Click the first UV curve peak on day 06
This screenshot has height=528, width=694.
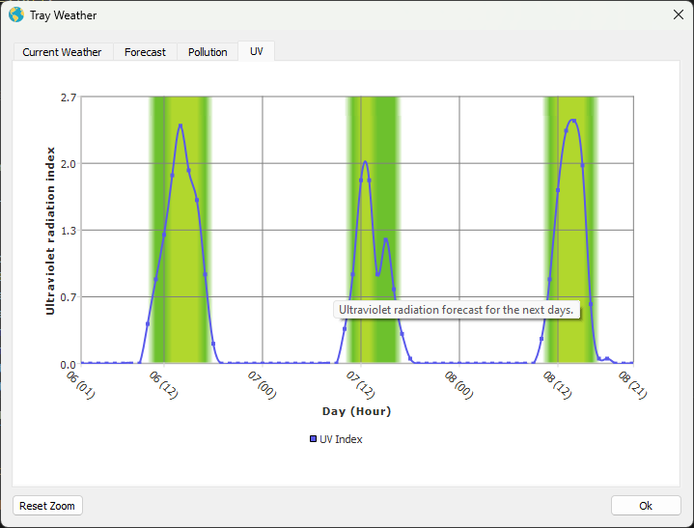point(180,125)
